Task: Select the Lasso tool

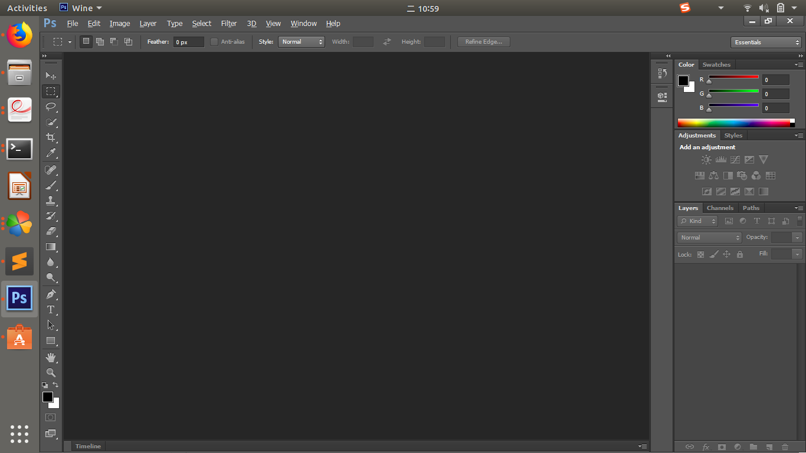Action: [x=51, y=107]
